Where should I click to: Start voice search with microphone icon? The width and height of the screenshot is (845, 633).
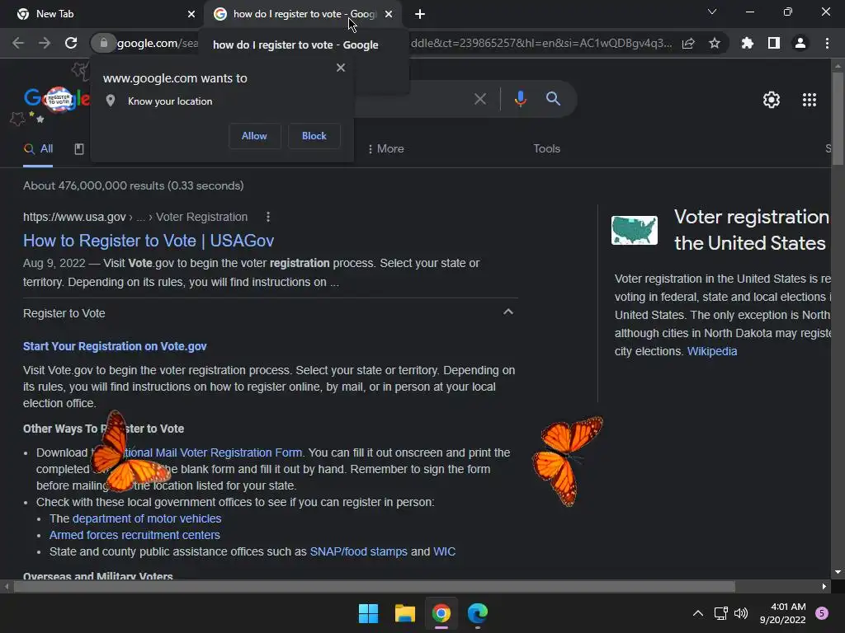[520, 99]
